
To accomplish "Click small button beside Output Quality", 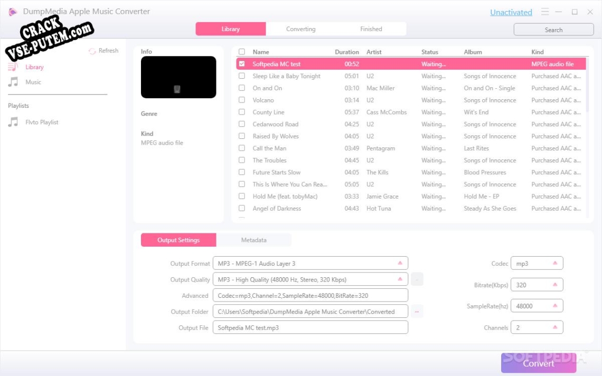I will pos(417,279).
